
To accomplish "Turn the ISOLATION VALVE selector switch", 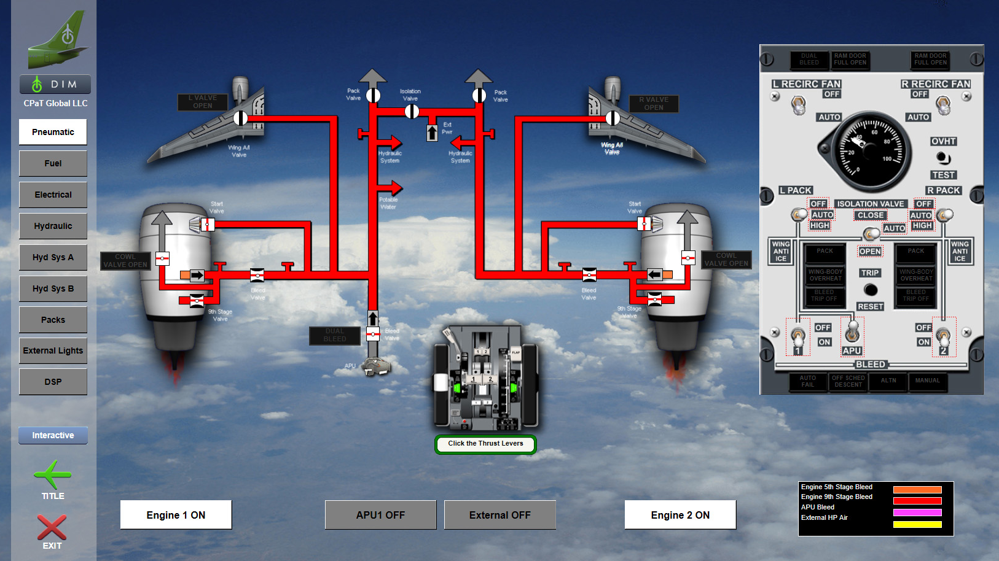I will click(x=871, y=233).
